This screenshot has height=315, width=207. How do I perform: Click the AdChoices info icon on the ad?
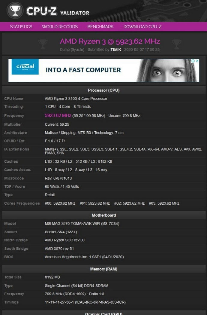pyautogui.click(x=193, y=61)
